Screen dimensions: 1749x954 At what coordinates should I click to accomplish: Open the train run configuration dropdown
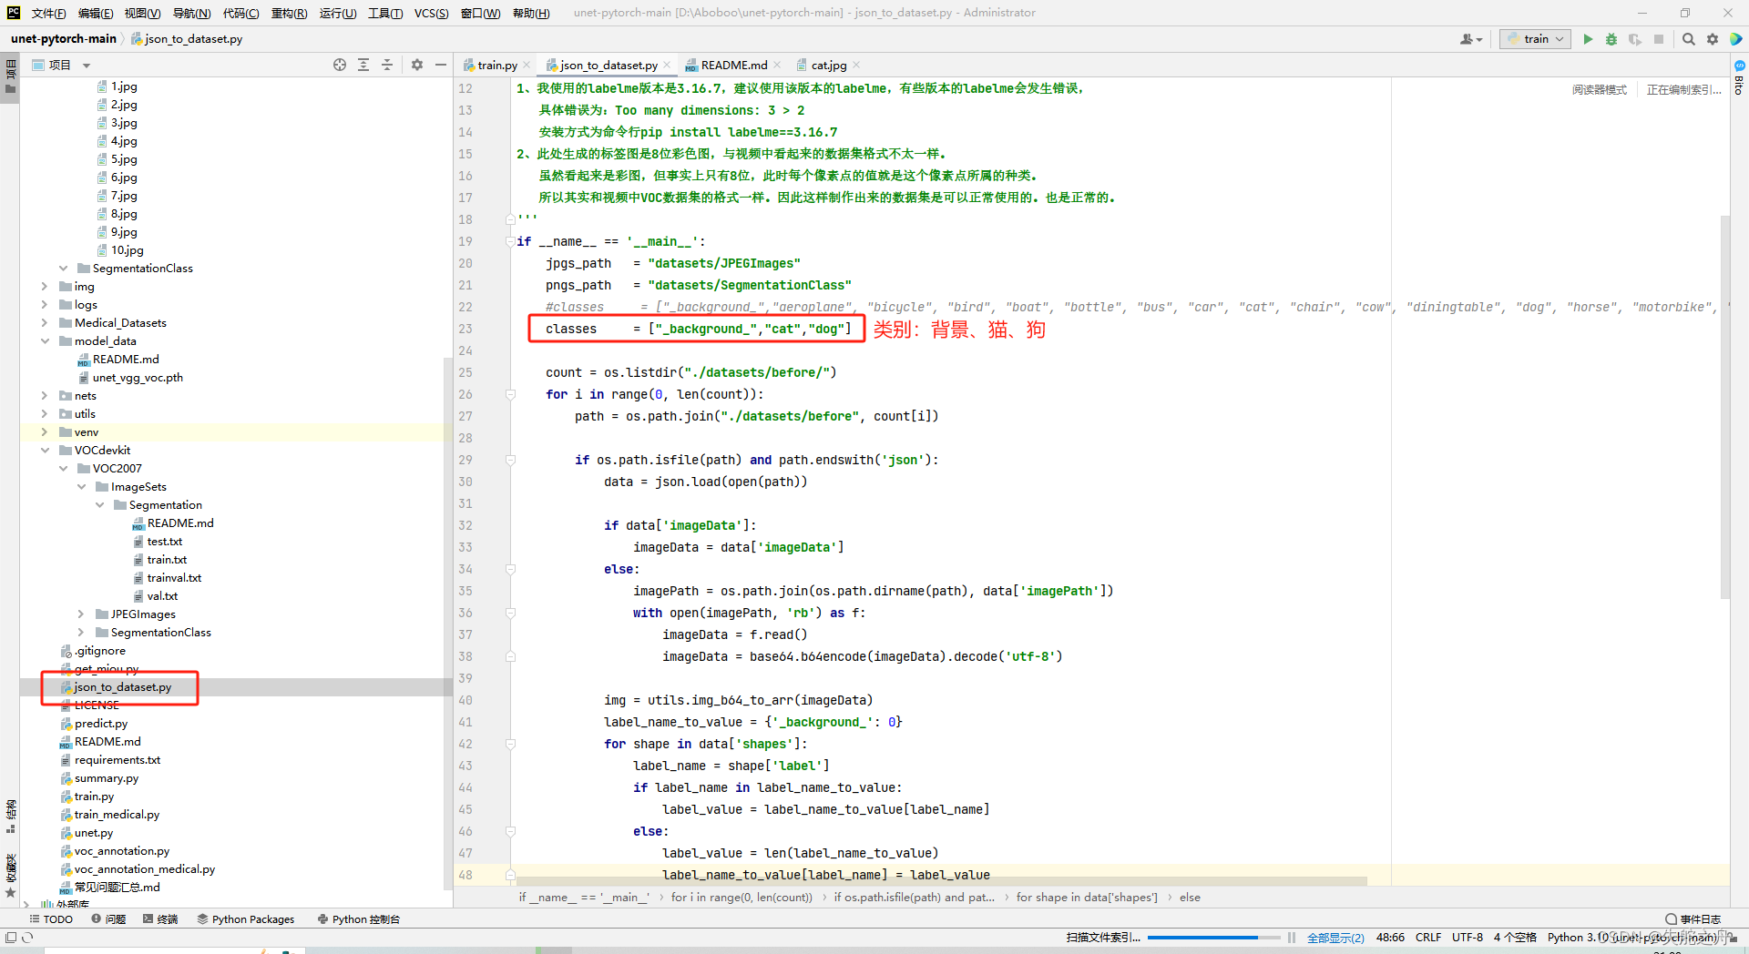(x=1535, y=39)
